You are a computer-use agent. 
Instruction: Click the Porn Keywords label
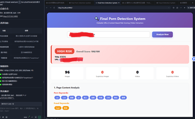coord(61,93)
